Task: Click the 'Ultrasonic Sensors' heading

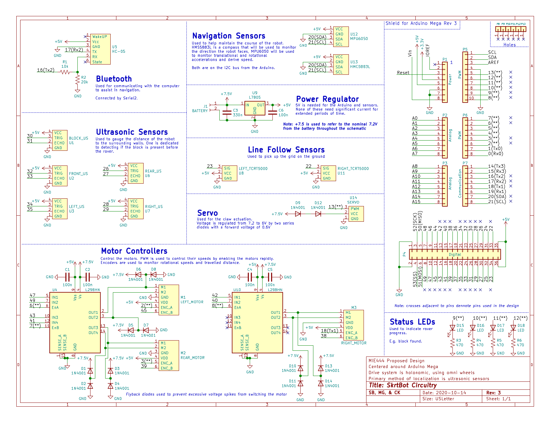Action: click(132, 132)
